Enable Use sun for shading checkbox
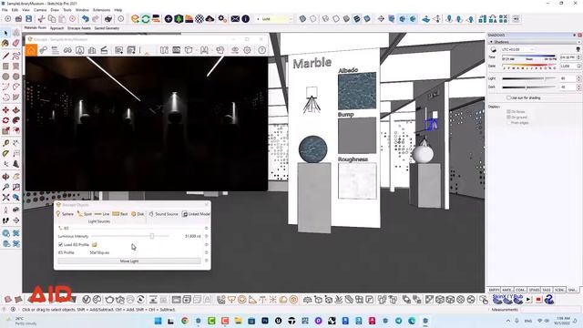Screen dimensions: 583x328 pyautogui.click(x=508, y=97)
